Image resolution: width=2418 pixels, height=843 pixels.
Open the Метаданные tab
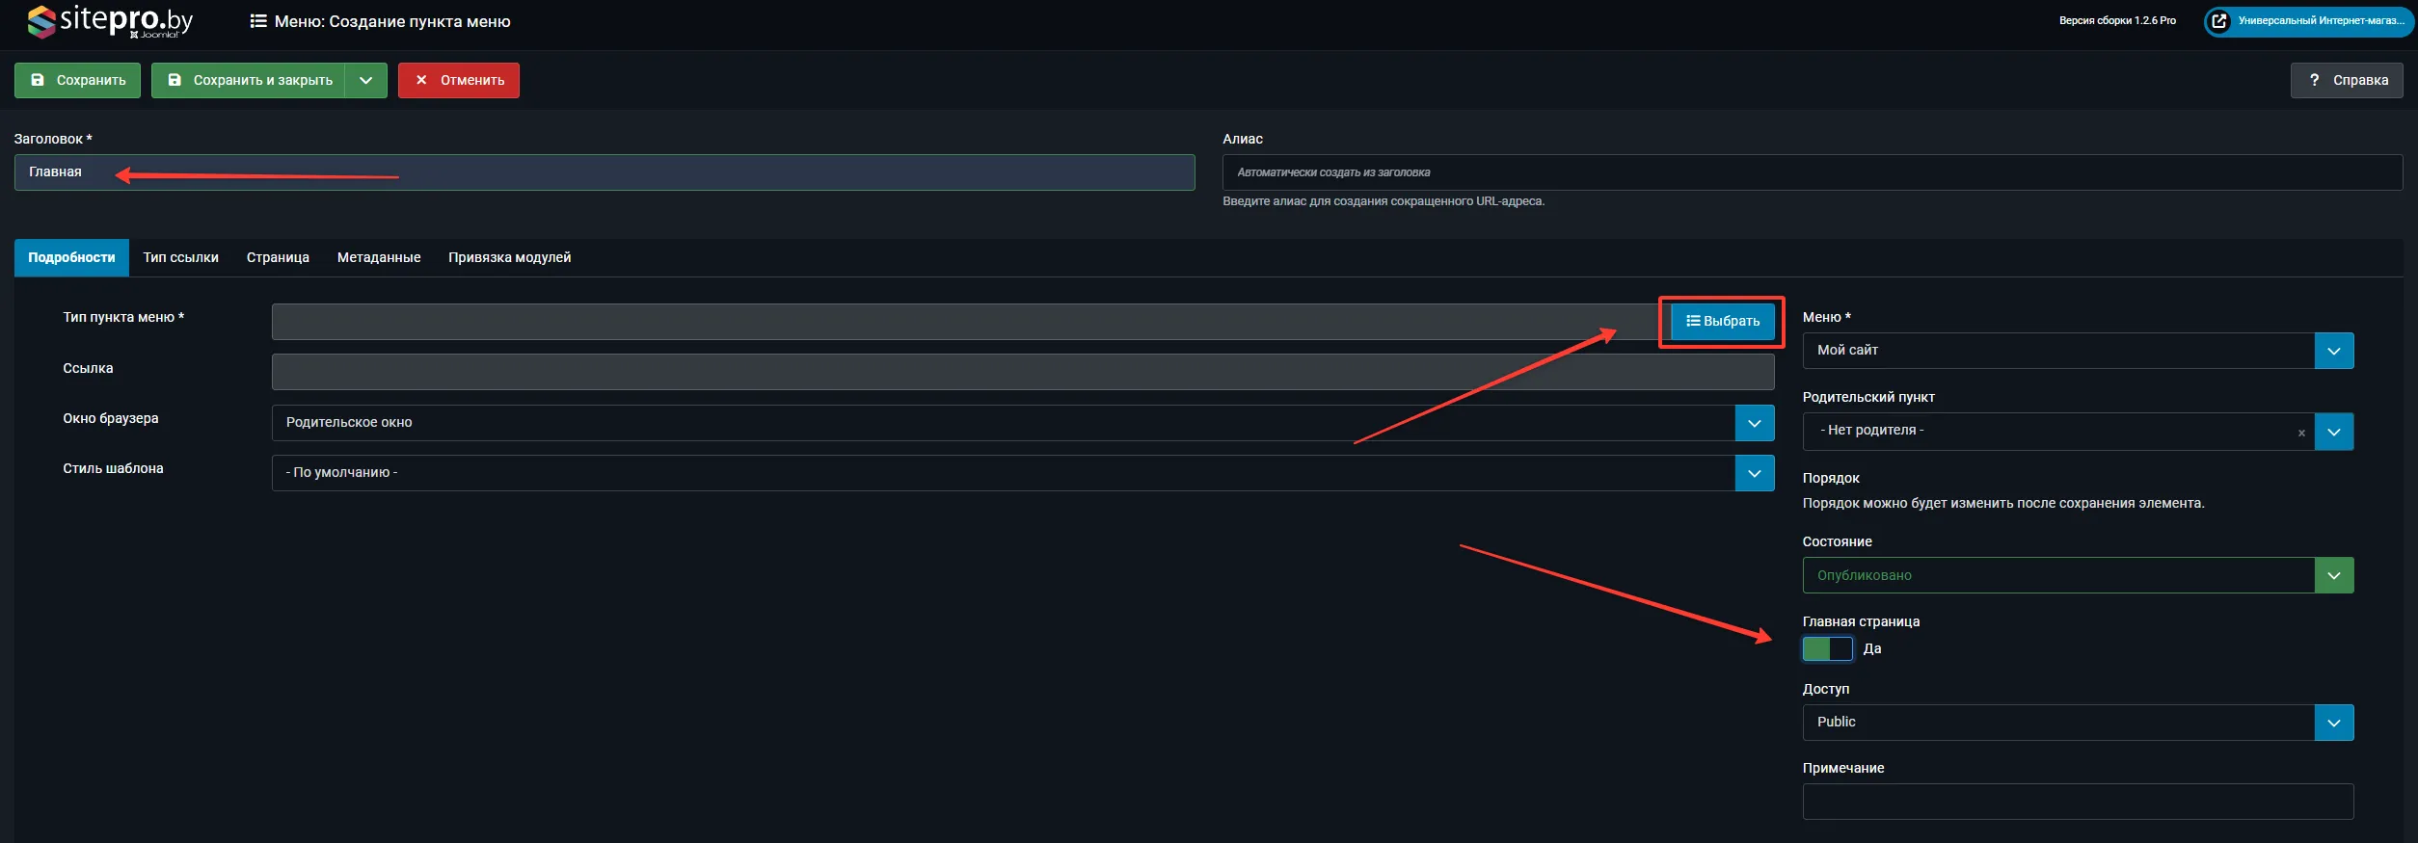[378, 257]
